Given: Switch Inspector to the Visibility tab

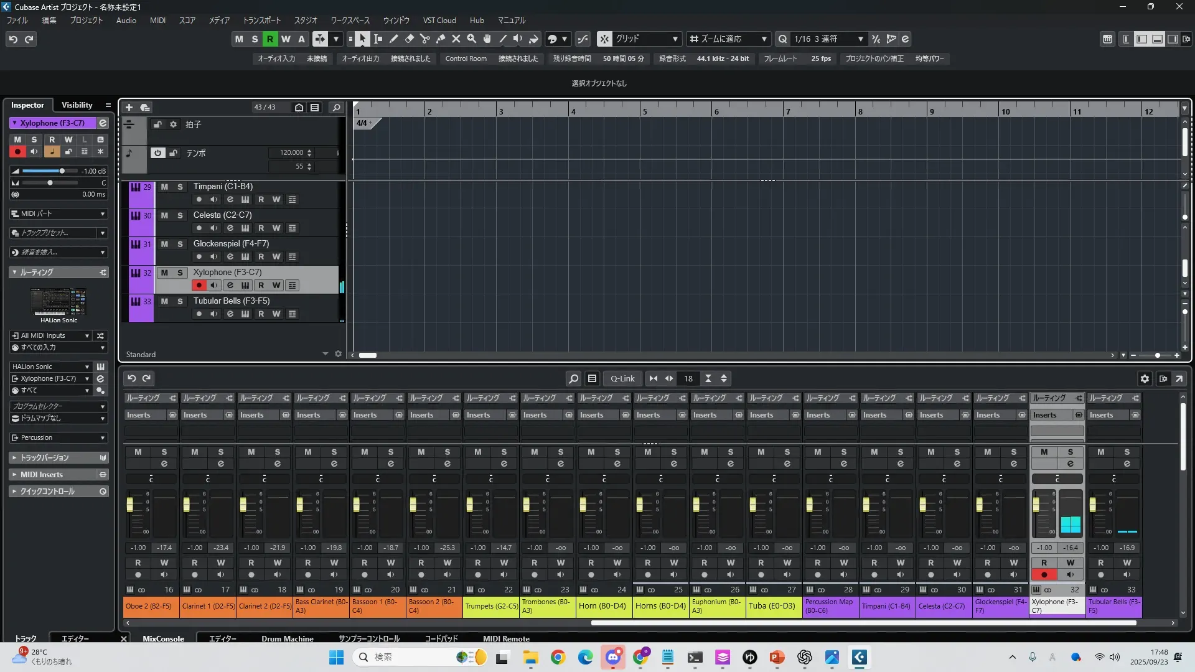Looking at the screenshot, I should tap(77, 105).
